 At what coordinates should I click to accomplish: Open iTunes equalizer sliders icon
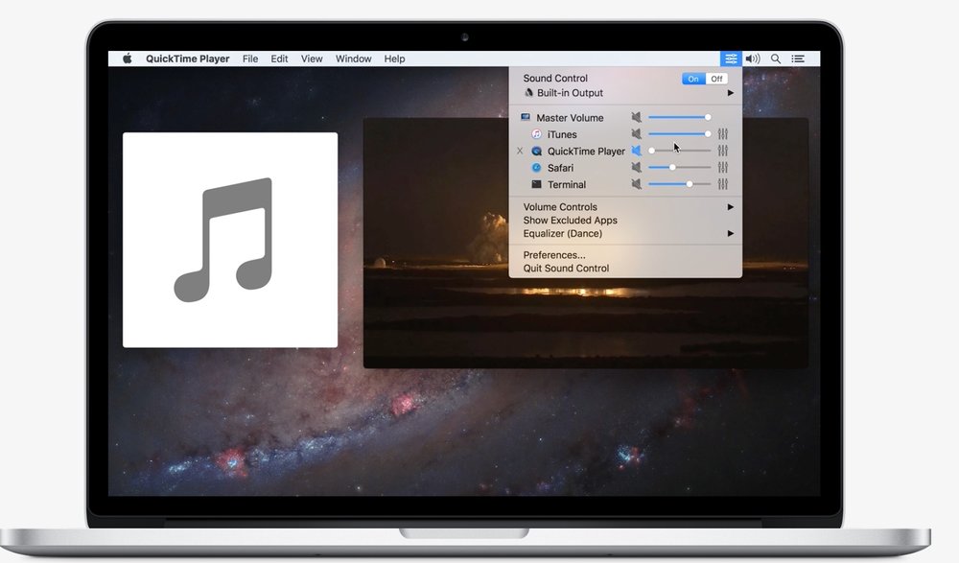tap(723, 134)
